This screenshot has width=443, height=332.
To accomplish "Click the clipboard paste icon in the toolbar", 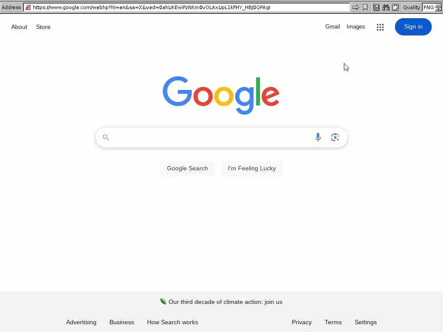I will tap(395, 7).
